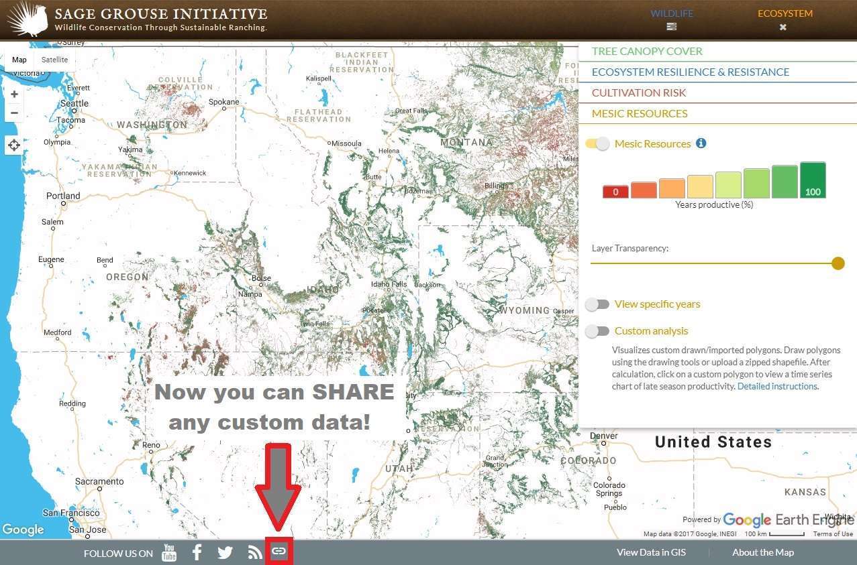The width and height of the screenshot is (857, 565).
Task: Click the Sacramento city label
Action: point(100,482)
